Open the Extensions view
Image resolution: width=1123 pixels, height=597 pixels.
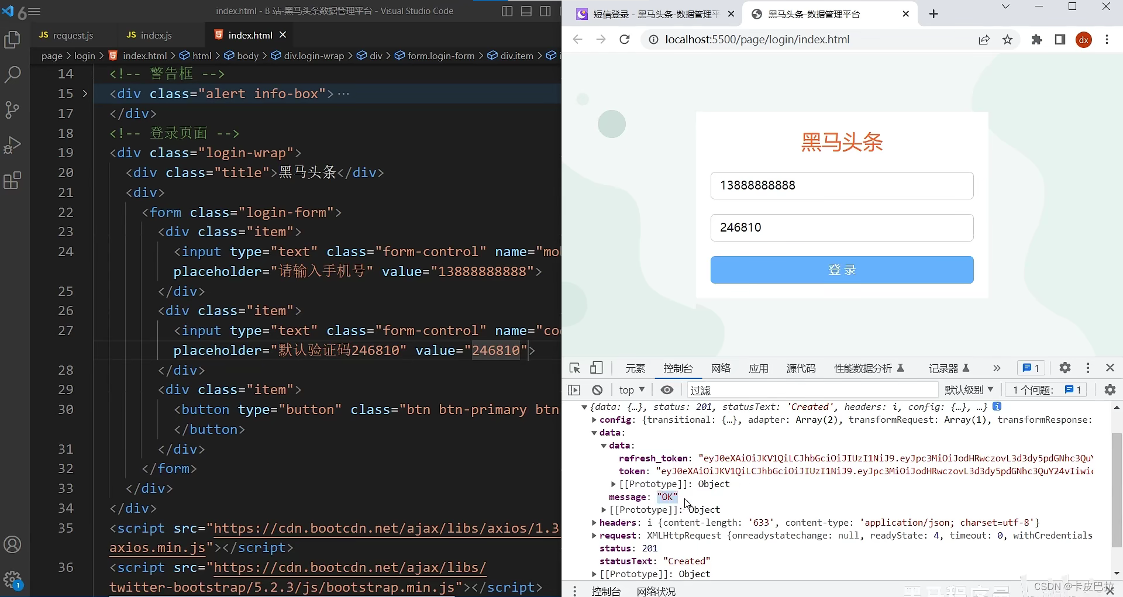[12, 181]
